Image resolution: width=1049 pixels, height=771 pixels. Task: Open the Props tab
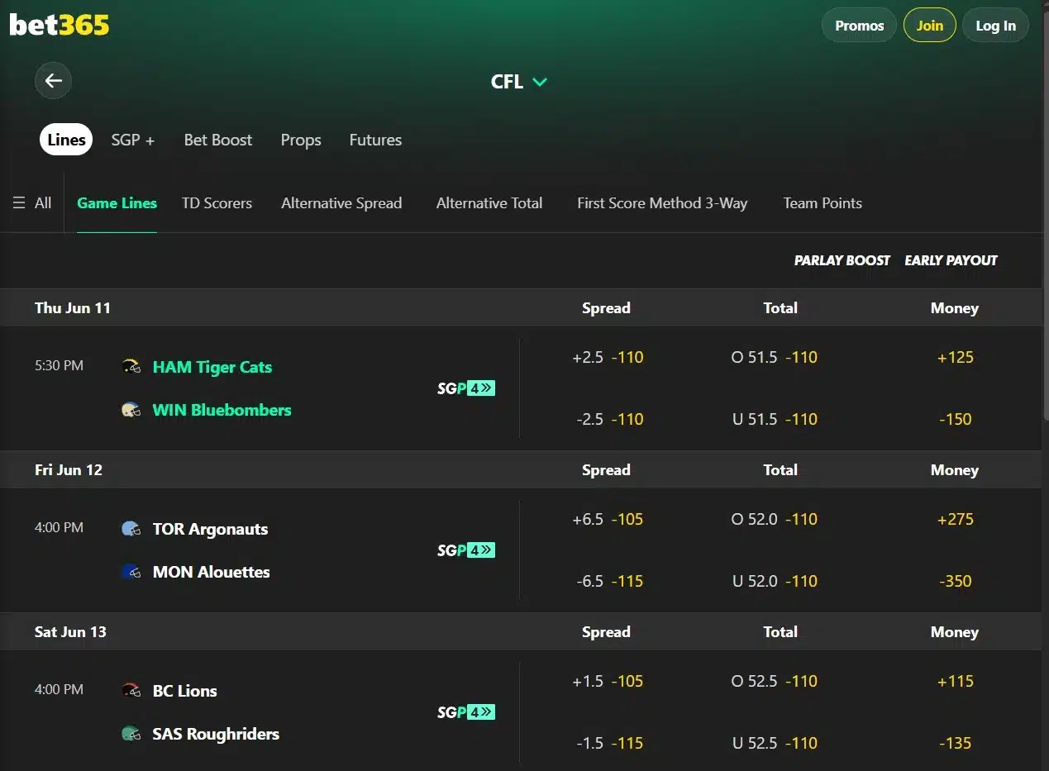(x=301, y=140)
